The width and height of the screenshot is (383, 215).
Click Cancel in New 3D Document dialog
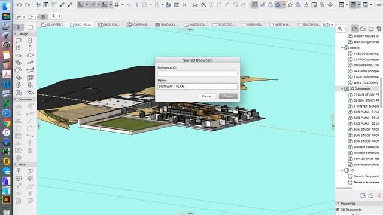click(x=206, y=96)
